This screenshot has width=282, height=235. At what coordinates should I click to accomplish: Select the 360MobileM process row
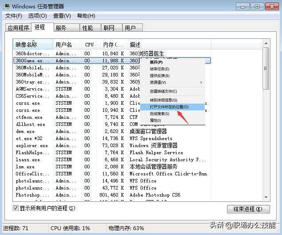click(112, 75)
